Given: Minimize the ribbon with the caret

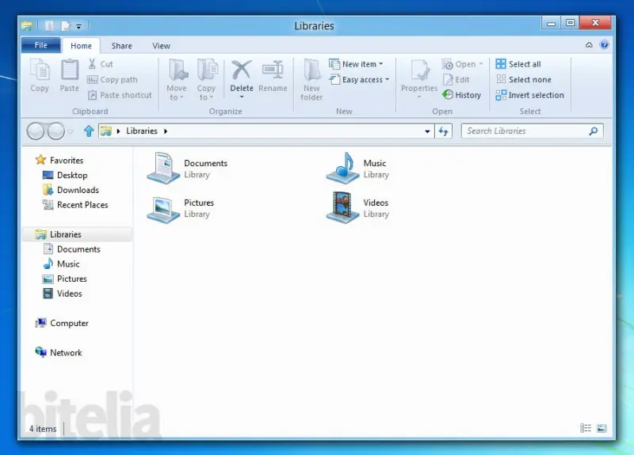Looking at the screenshot, I should (x=589, y=45).
